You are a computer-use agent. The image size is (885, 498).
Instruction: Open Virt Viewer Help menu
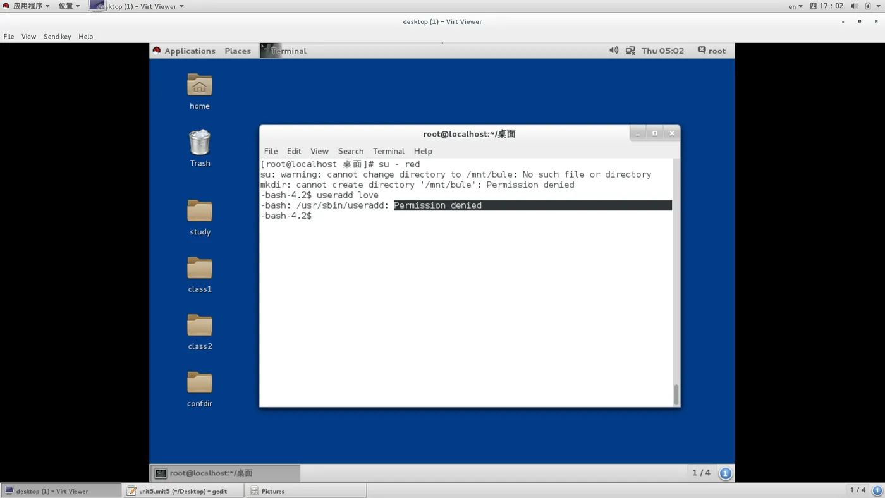click(86, 37)
